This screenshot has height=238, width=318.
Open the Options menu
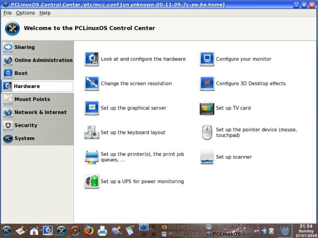25,13
